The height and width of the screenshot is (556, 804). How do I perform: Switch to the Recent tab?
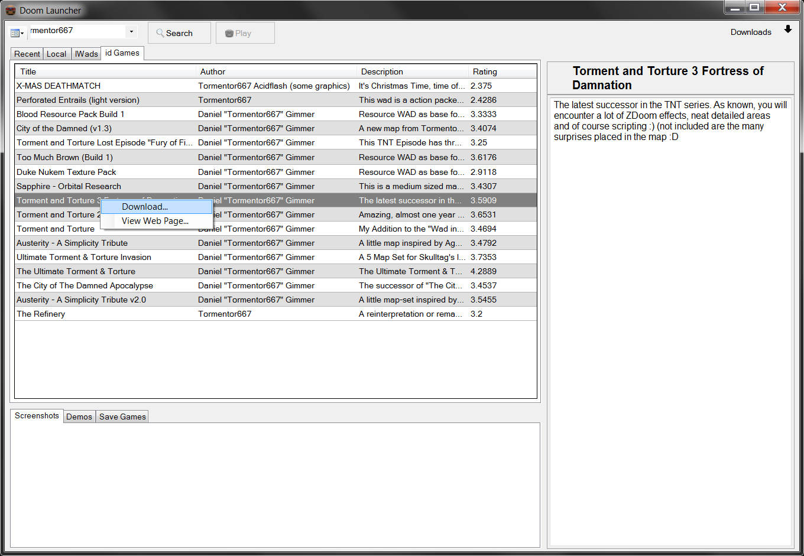click(27, 54)
